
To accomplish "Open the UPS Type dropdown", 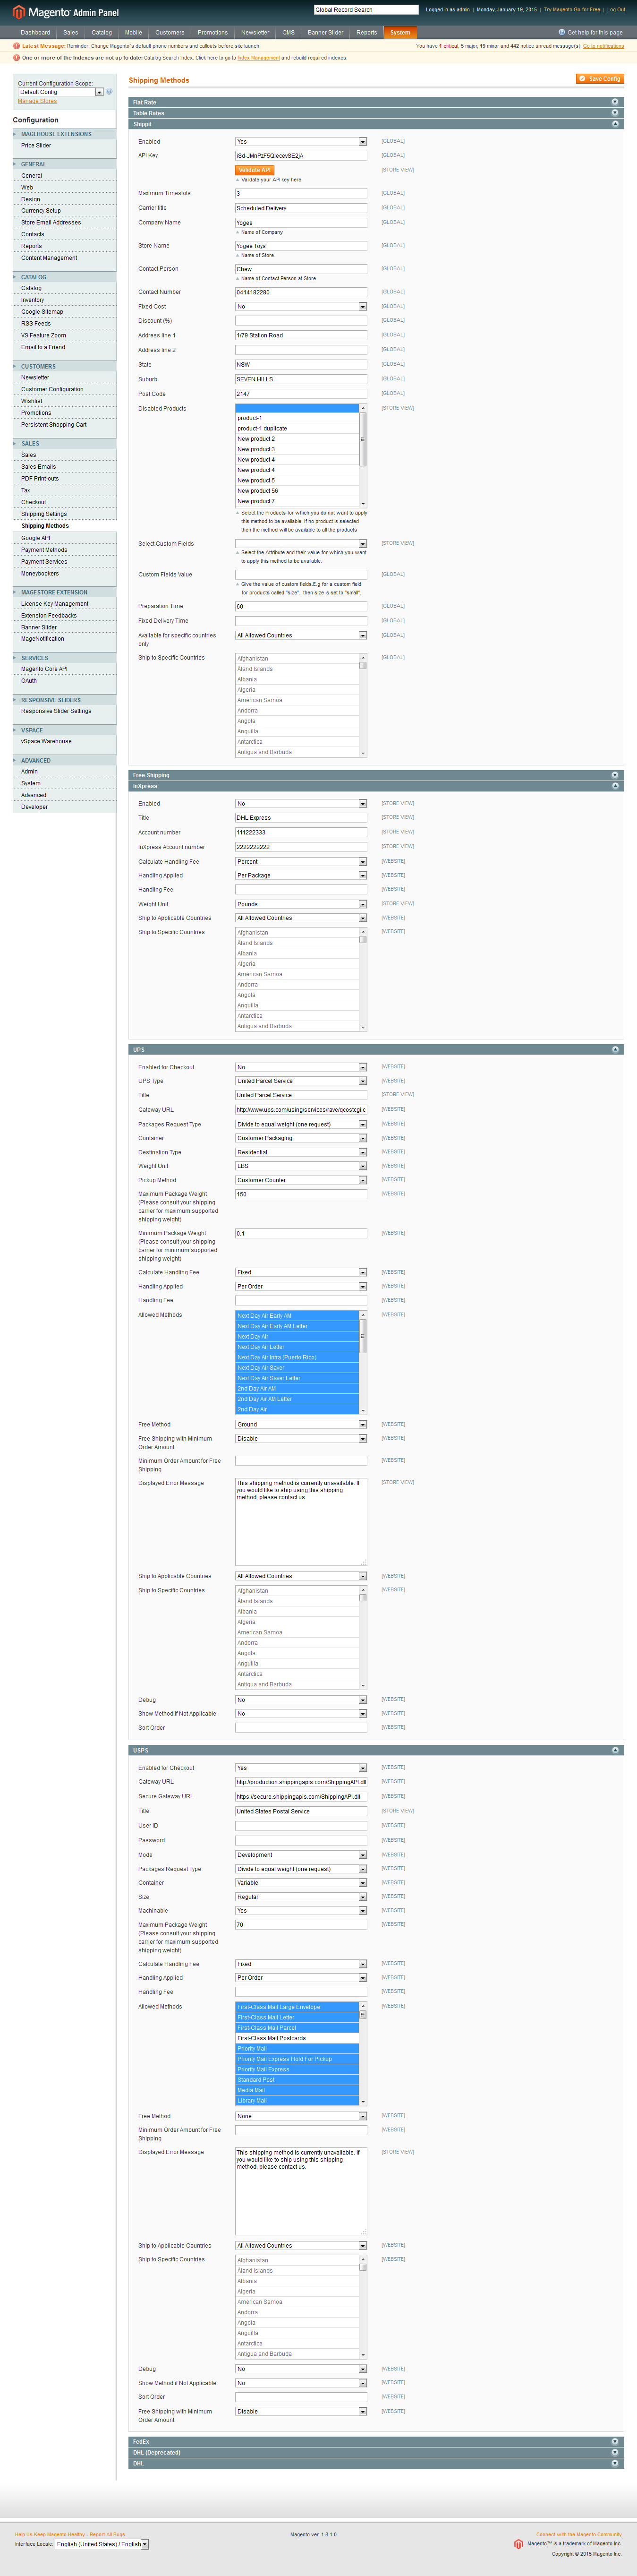I will tap(301, 1081).
